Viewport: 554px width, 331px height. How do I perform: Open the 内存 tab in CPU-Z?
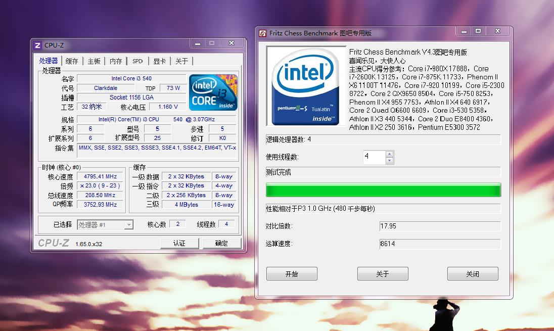[116, 61]
